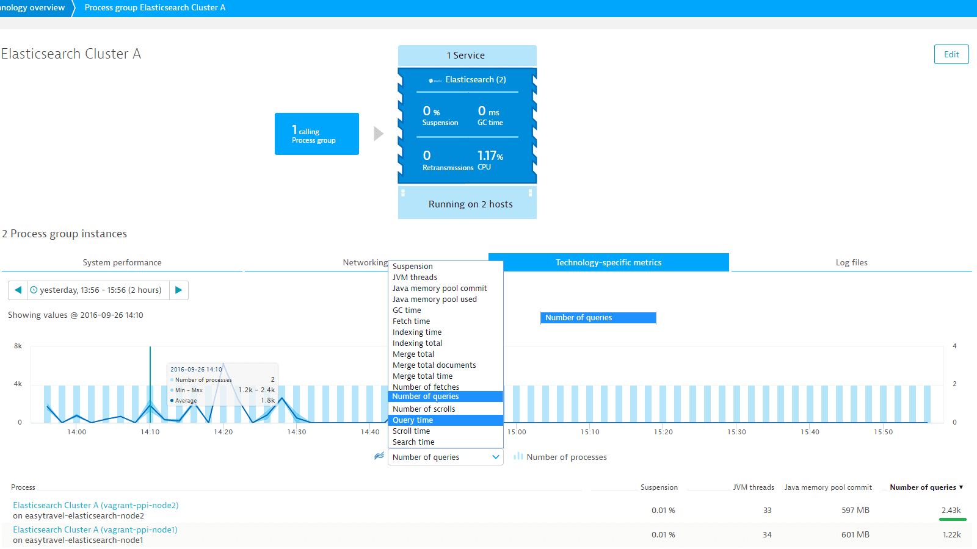Image resolution: width=977 pixels, height=549 pixels.
Task: Select Number of scrolls option
Action: click(x=446, y=409)
